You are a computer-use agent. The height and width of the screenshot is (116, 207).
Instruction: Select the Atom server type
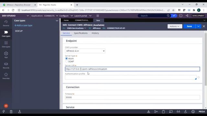(x=66, y=59)
